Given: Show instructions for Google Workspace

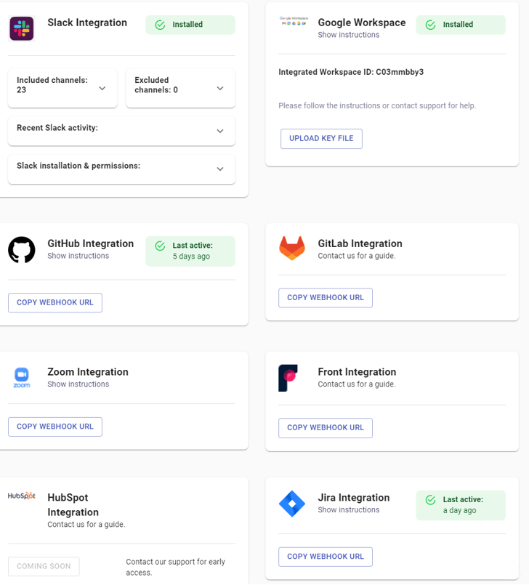Looking at the screenshot, I should coord(348,35).
